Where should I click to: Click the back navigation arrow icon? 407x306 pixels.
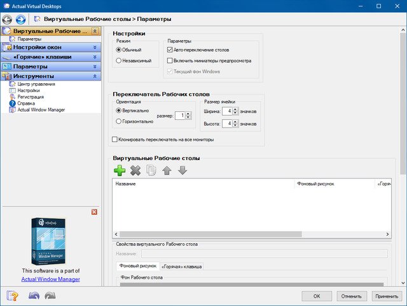point(8,19)
